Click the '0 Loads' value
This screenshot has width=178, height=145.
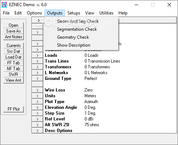click(x=91, y=55)
